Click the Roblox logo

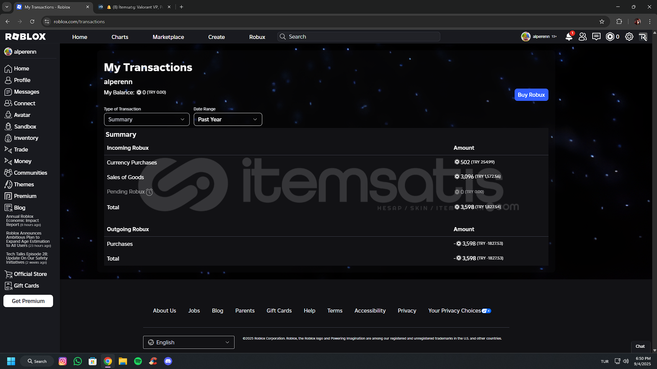pos(26,37)
